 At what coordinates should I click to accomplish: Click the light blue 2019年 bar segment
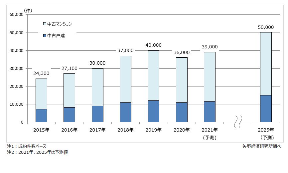pos(153,75)
